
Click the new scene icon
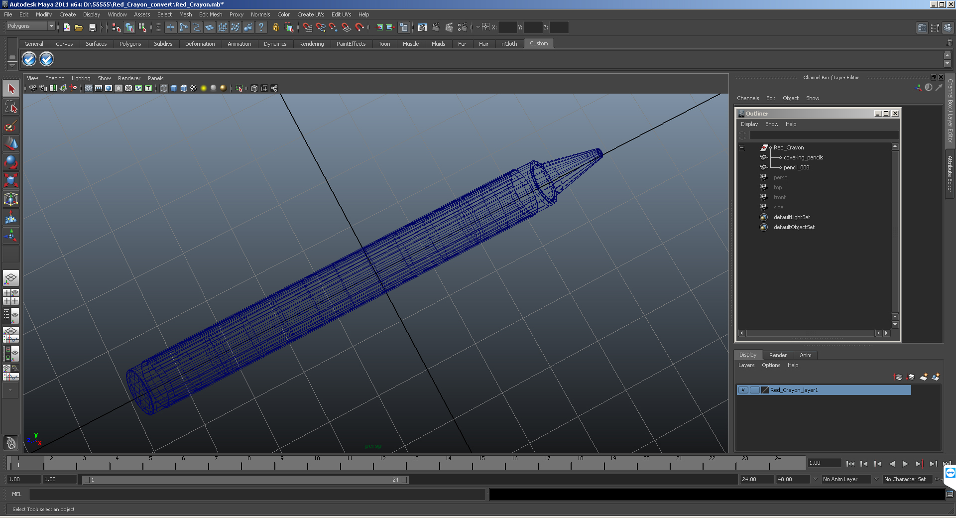(x=66, y=27)
